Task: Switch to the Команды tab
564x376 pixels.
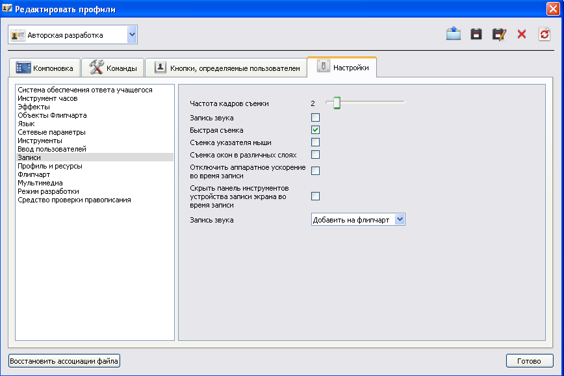Action: [113, 68]
